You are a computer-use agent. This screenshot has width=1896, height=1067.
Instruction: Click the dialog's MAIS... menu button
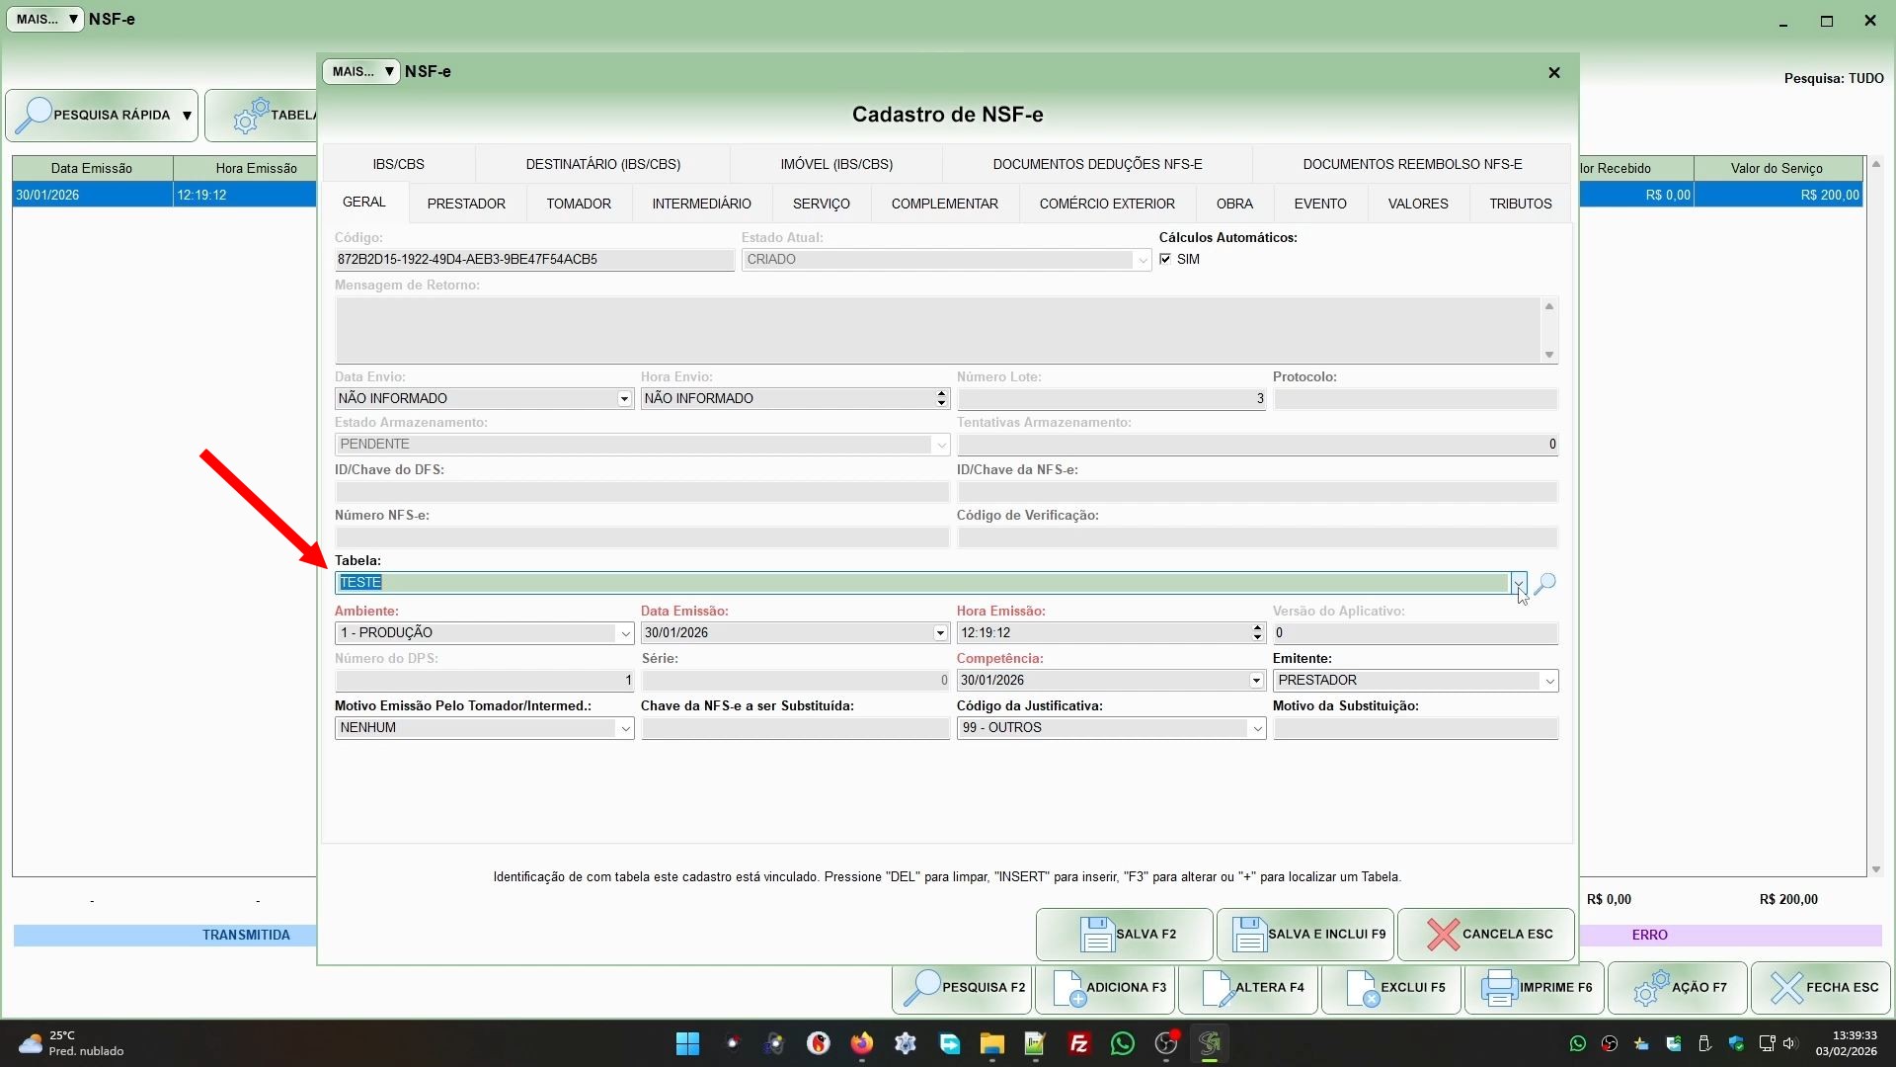tap(360, 71)
